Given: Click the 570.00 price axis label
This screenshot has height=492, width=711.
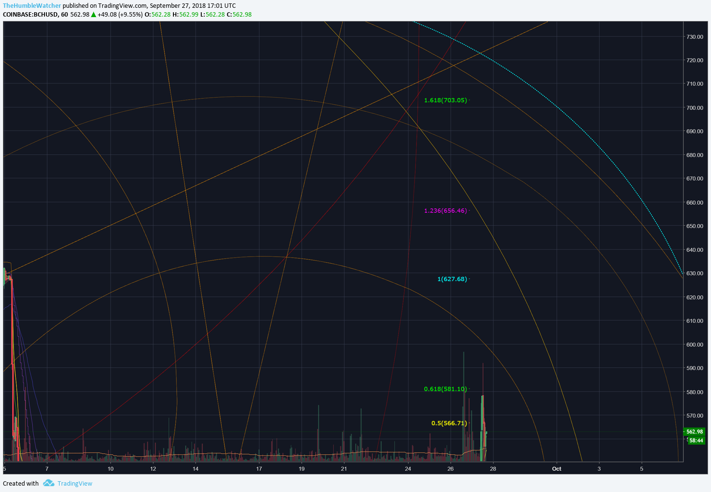Looking at the screenshot, I should point(695,416).
